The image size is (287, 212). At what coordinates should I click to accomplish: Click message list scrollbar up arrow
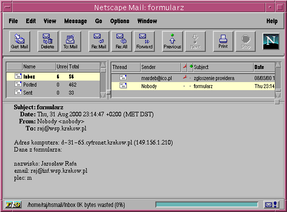(278, 64)
